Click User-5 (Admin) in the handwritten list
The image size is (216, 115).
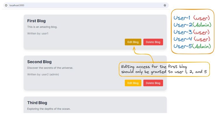pyautogui.click(x=192, y=46)
